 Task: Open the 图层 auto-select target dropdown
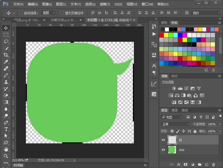[x=48, y=13]
